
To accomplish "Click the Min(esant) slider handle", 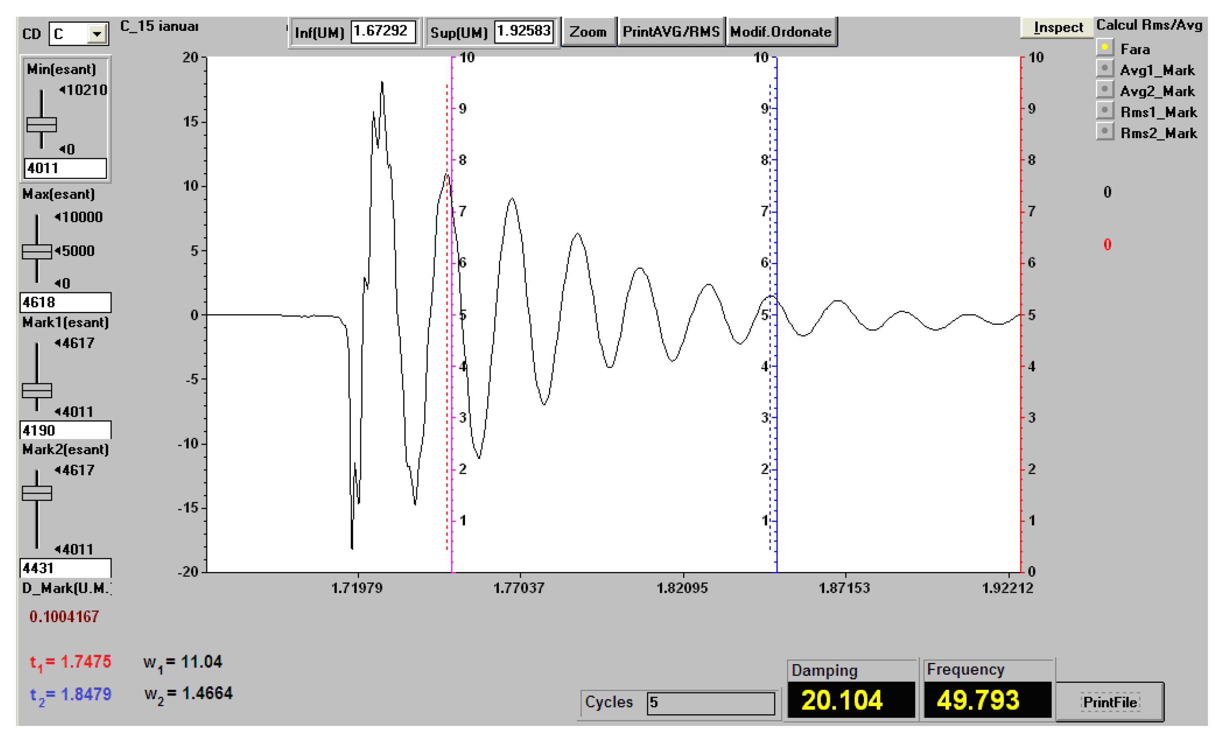I will [x=41, y=124].
